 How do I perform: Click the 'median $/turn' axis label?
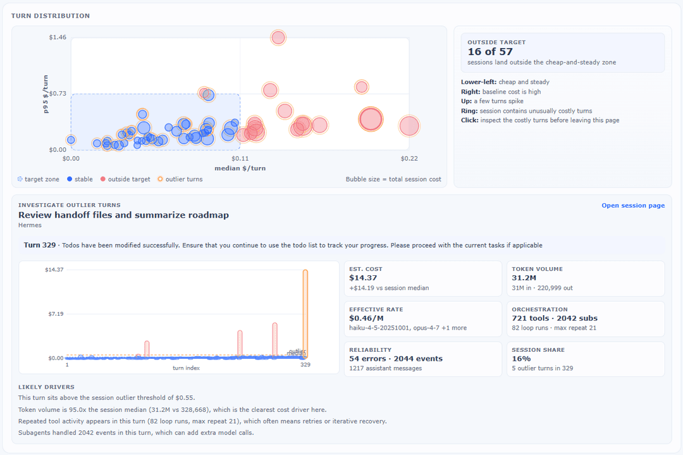[240, 168]
